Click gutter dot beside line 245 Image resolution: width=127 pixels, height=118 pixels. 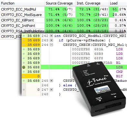[24, 81]
